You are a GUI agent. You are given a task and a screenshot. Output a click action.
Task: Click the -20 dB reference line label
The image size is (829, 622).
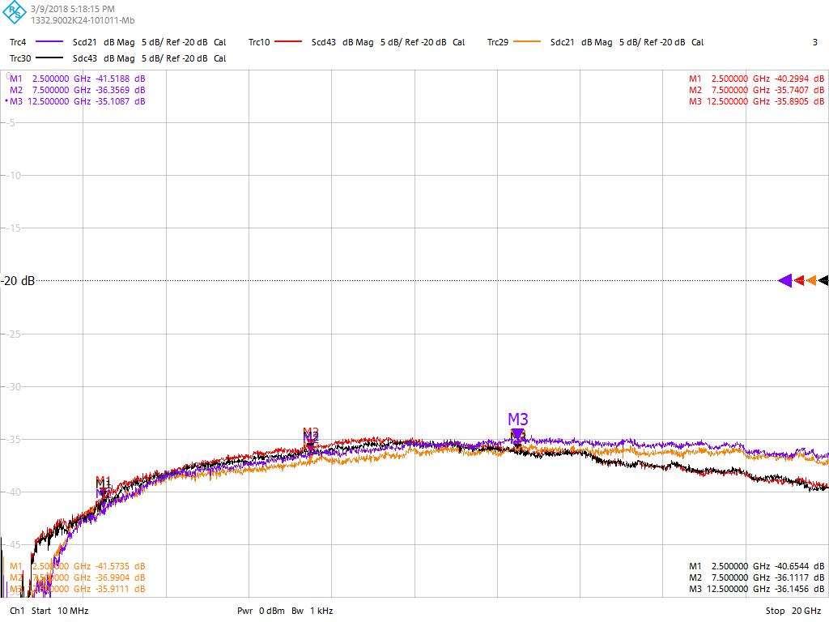click(18, 281)
